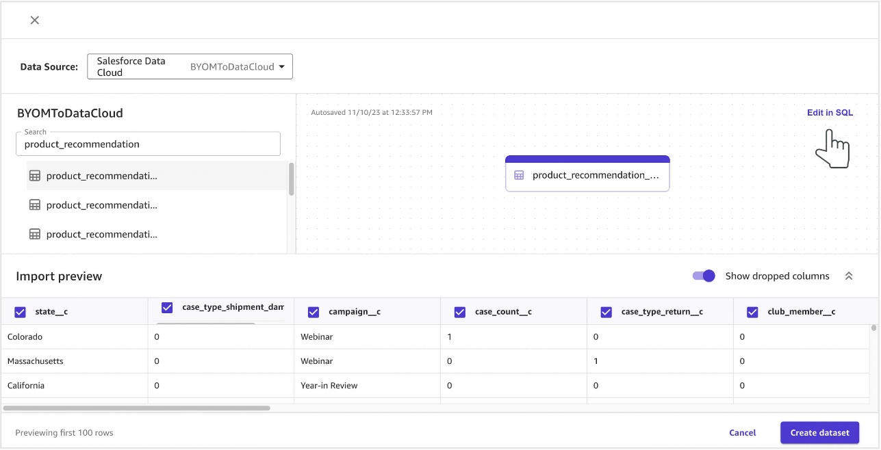
Task: Click the Data Source label
Action: [x=49, y=67]
